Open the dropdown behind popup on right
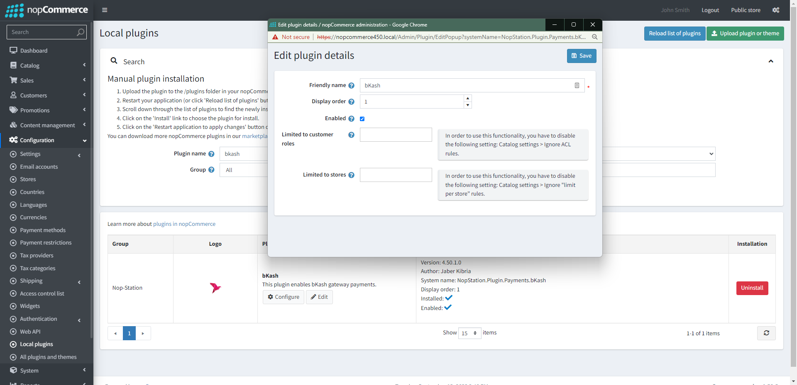 (659, 154)
